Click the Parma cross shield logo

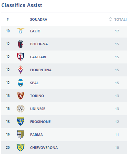20,134
